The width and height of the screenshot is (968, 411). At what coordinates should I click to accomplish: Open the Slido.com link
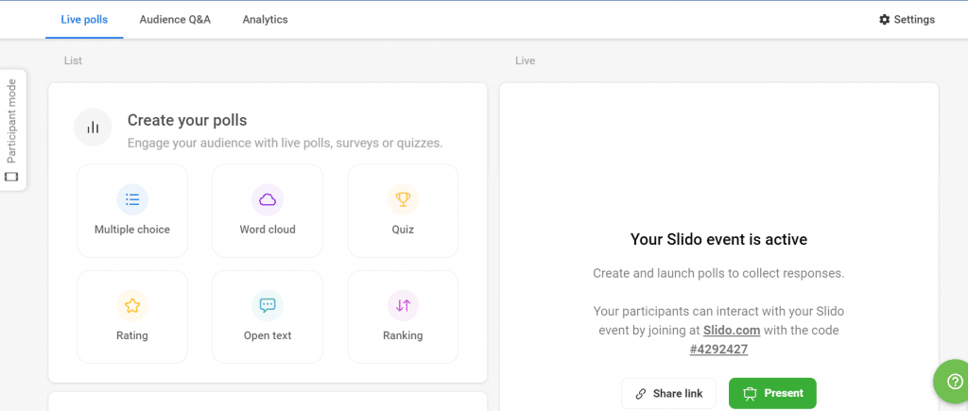coord(731,330)
